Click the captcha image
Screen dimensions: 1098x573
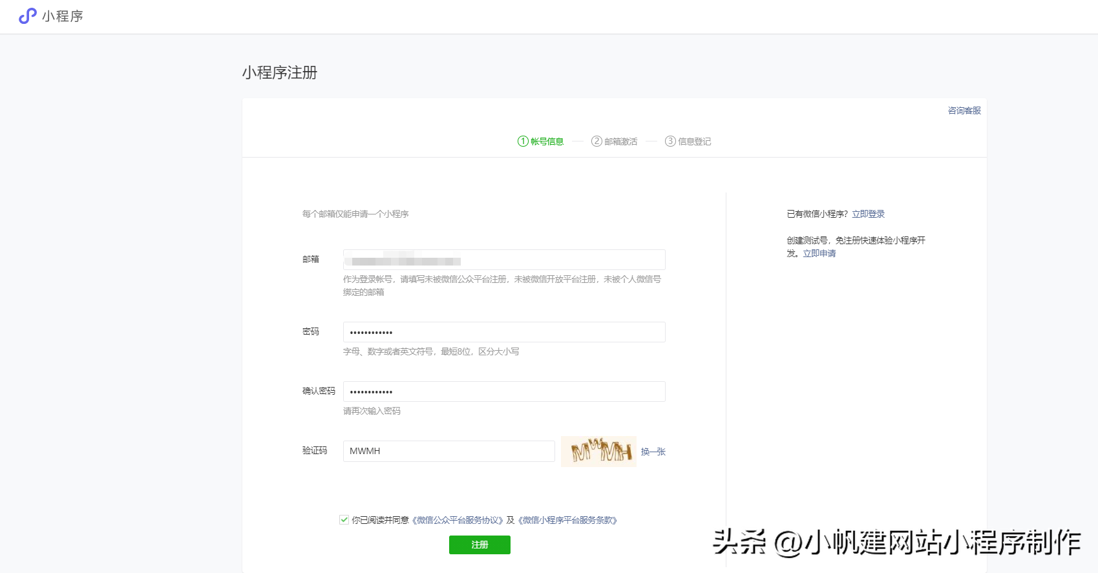pos(598,451)
